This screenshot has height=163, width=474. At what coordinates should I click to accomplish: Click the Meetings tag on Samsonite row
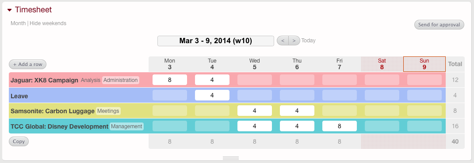click(108, 111)
